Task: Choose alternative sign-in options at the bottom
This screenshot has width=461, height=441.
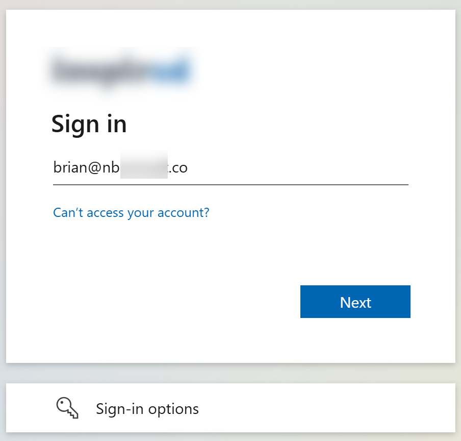Action: [231, 408]
